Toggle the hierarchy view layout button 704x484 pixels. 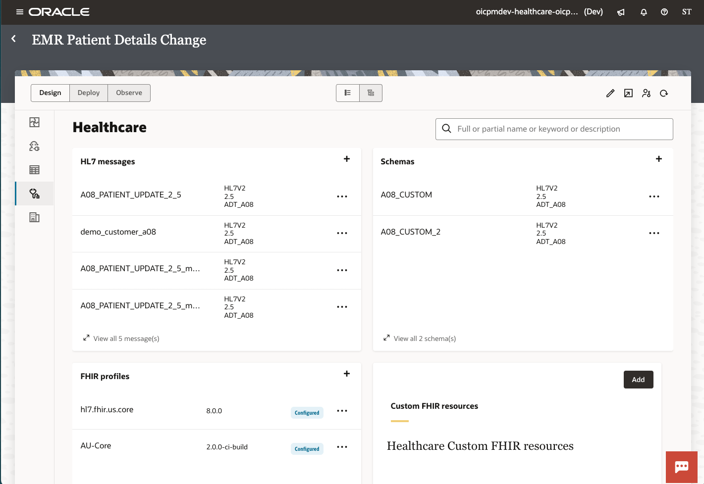371,93
